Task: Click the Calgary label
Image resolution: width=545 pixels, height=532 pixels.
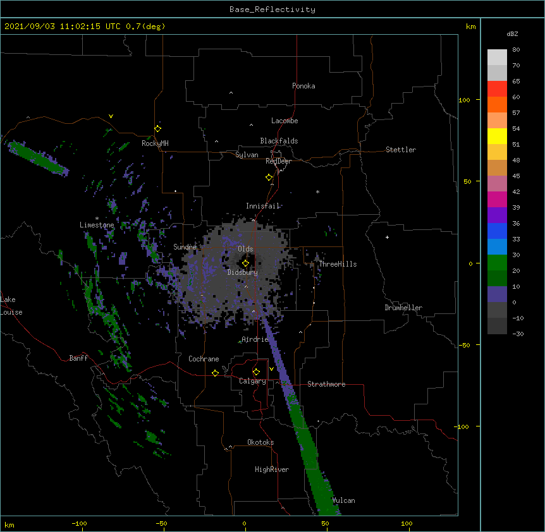Action: pos(252,381)
